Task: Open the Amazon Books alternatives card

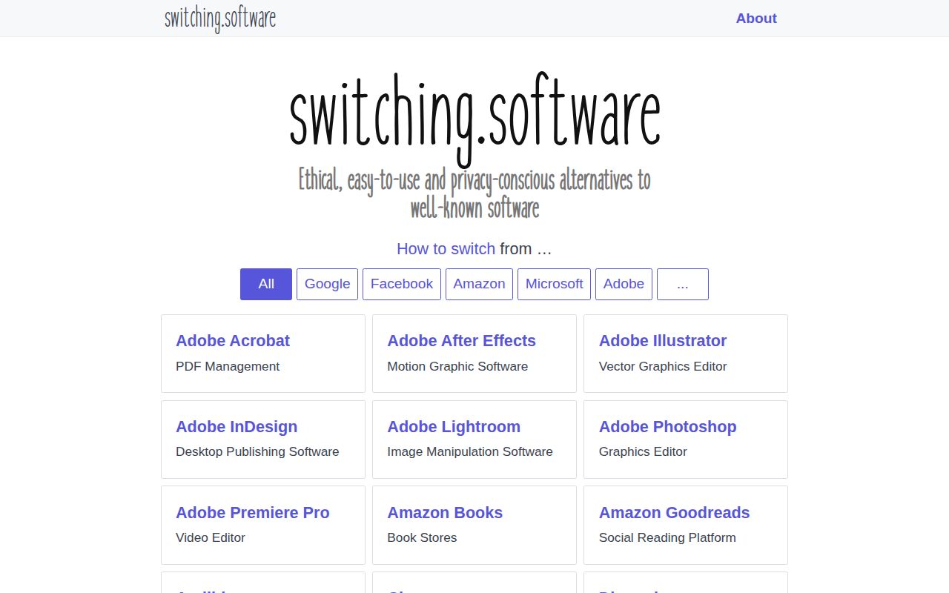Action: tap(444, 512)
